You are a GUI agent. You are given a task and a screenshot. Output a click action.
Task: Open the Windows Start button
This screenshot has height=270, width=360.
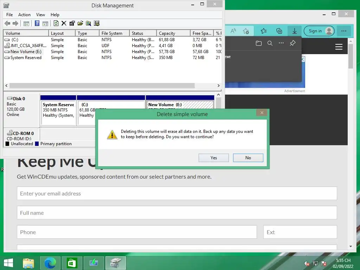coord(8,263)
